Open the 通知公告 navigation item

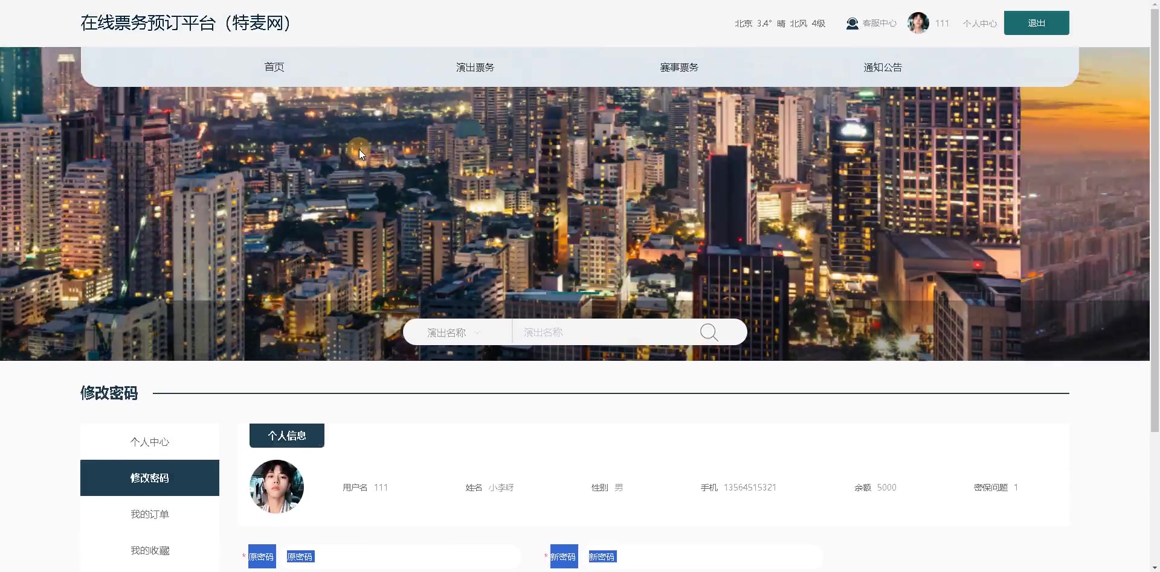pyautogui.click(x=883, y=67)
